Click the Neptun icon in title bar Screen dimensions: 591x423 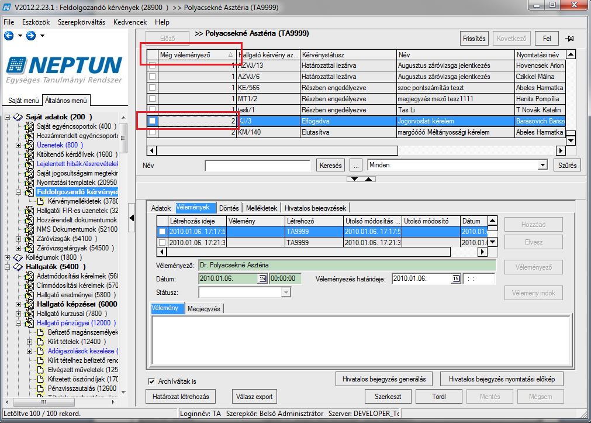[6, 7]
